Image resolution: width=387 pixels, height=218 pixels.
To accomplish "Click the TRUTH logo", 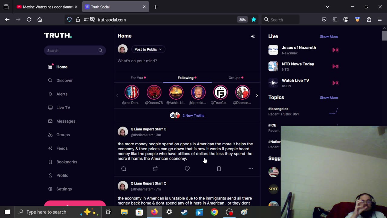I will pyautogui.click(x=58, y=35).
